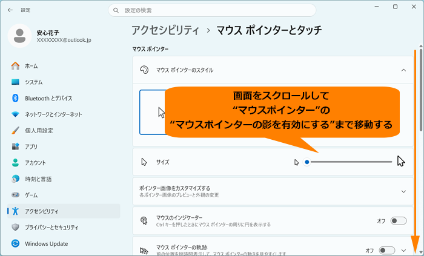Click the 設定の検索 search box
This screenshot has width=424, height=256.
pyautogui.click(x=212, y=10)
